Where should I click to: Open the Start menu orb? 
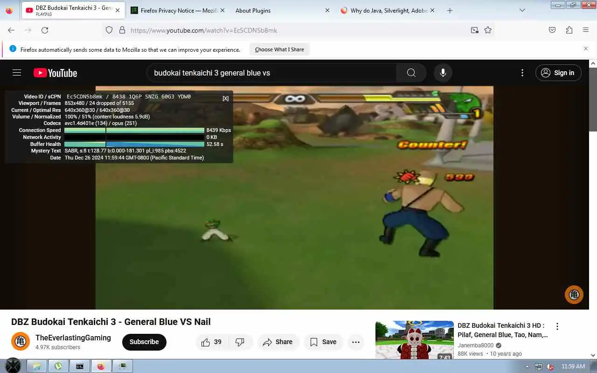click(x=13, y=366)
